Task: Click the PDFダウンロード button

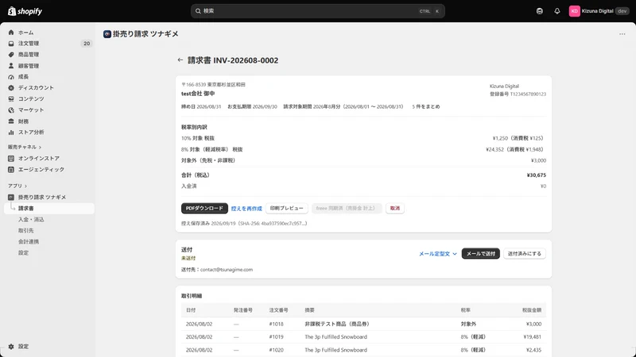Action: [x=204, y=208]
